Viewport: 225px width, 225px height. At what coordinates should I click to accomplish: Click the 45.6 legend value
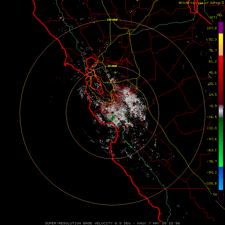(x=213, y=72)
